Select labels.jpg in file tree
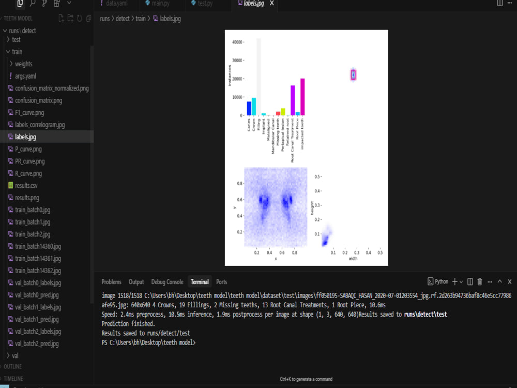Viewport: 517px width, 388px height. pos(25,137)
